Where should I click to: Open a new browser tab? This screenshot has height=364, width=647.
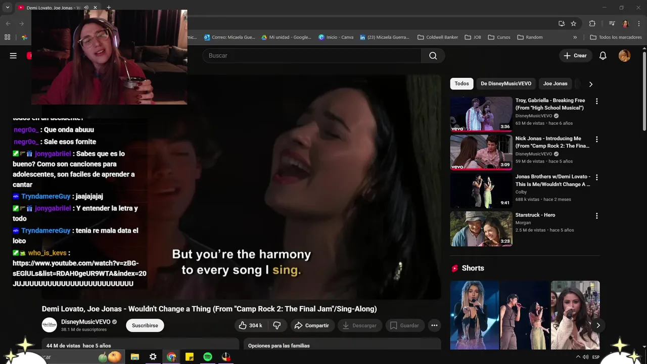tap(108, 8)
